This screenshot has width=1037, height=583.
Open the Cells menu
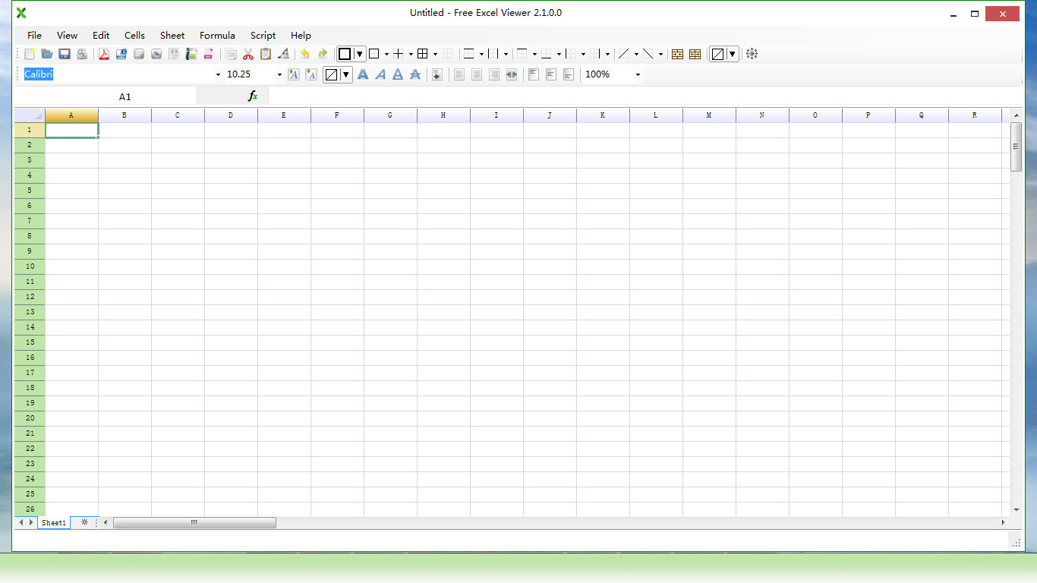[x=134, y=35]
